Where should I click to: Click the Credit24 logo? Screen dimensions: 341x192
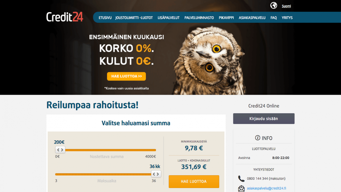[x=65, y=17]
